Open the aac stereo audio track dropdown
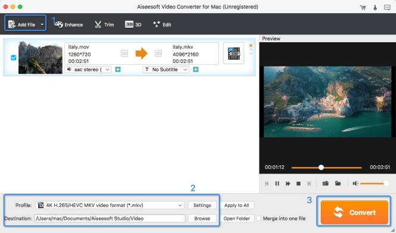396x233 pixels. pos(88,70)
